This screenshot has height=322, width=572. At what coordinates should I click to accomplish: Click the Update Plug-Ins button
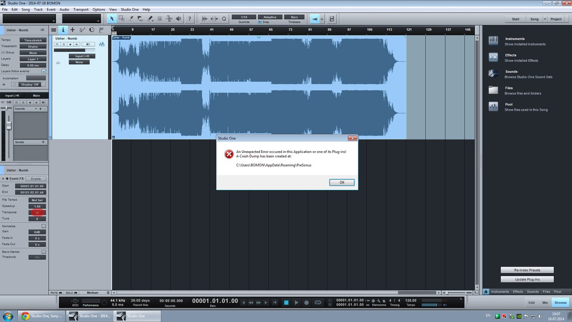coord(527,280)
